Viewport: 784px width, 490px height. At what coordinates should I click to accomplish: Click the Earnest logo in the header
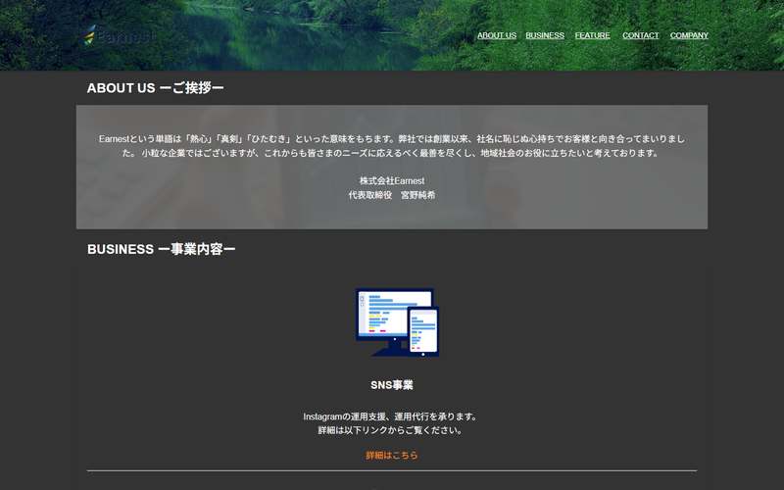point(120,36)
